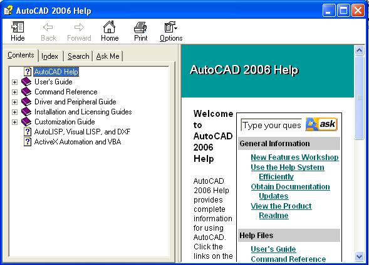Expand the User's Guide tree node
Viewport: 369px width, 265px height.
14,82
